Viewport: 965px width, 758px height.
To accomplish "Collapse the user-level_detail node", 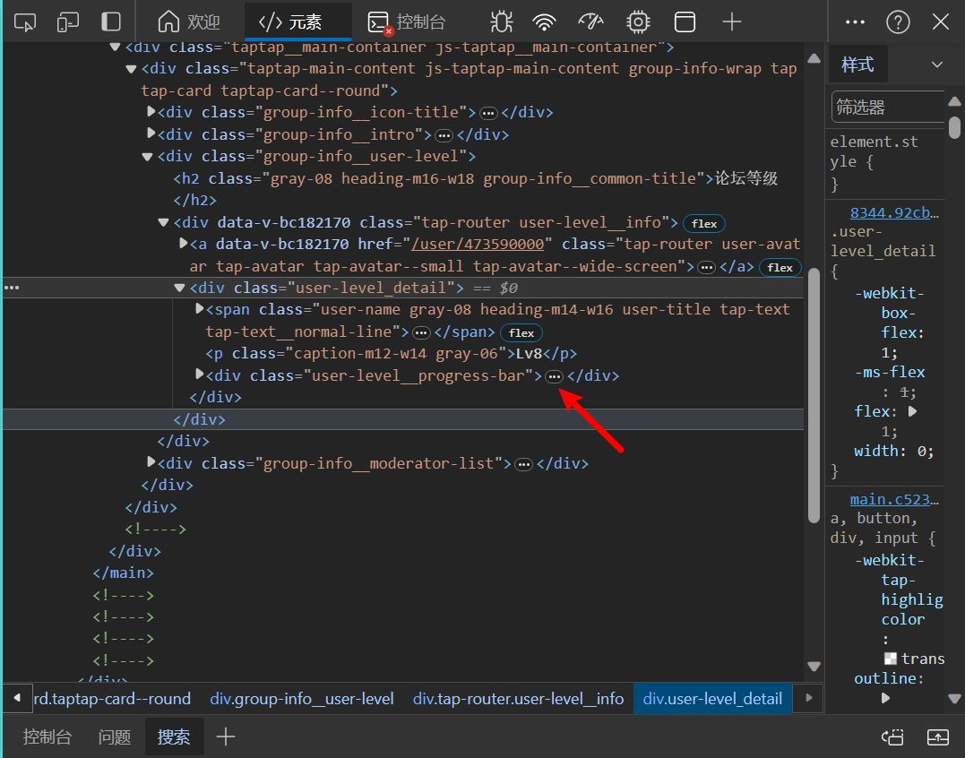I will [179, 288].
